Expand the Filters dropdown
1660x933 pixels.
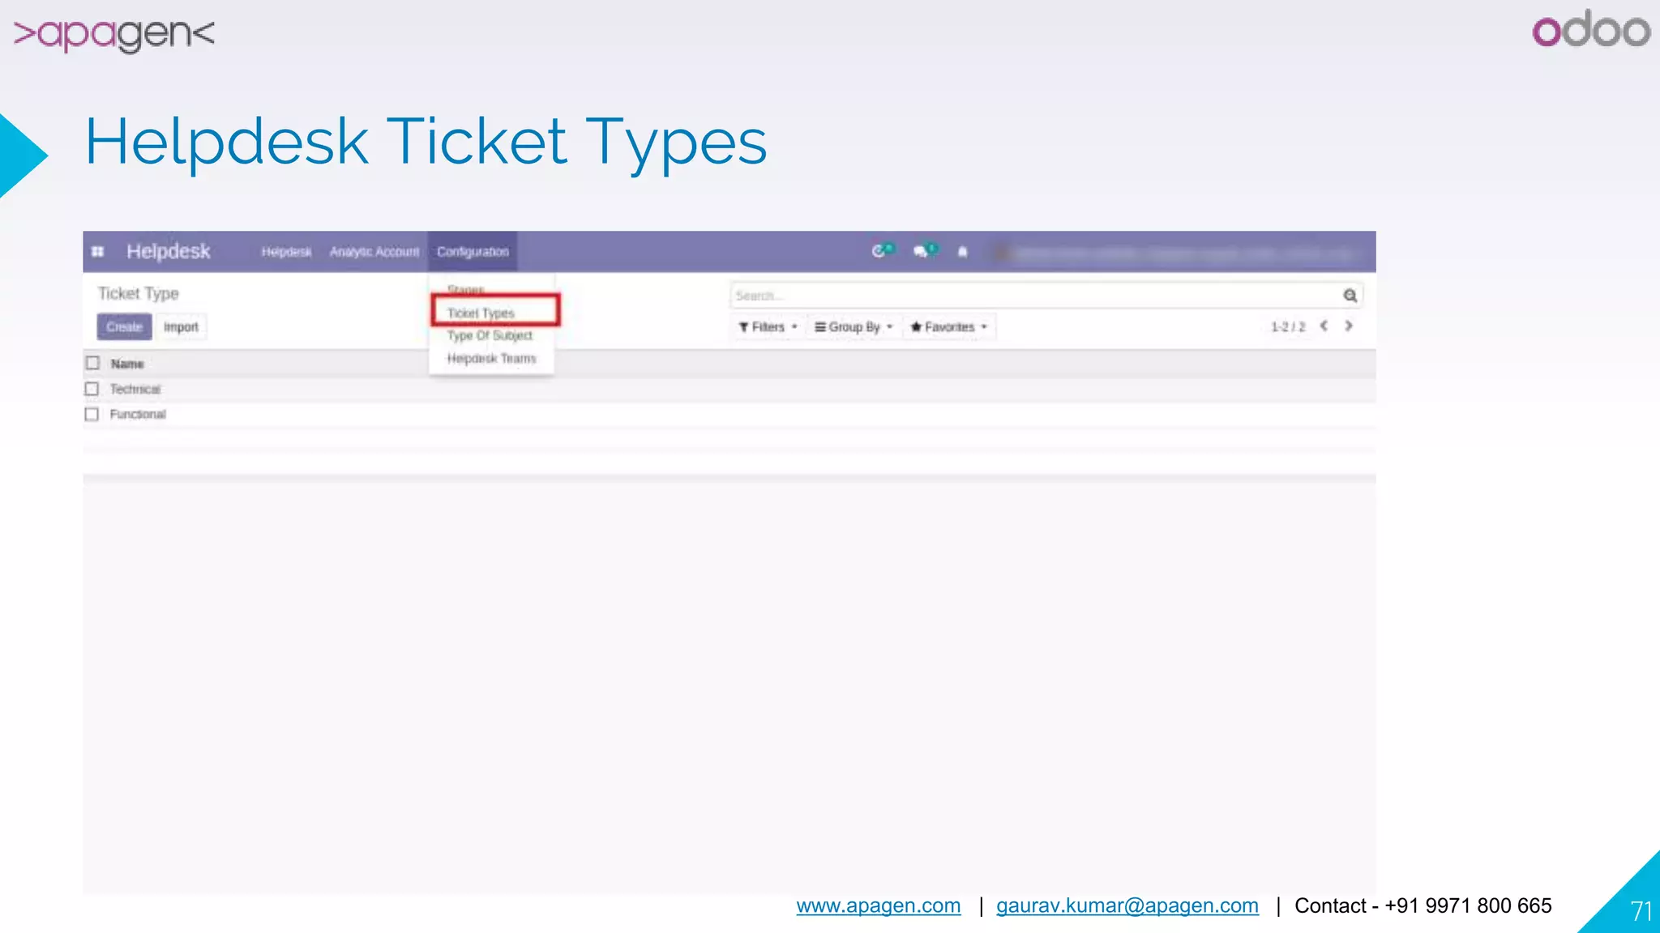click(x=768, y=327)
